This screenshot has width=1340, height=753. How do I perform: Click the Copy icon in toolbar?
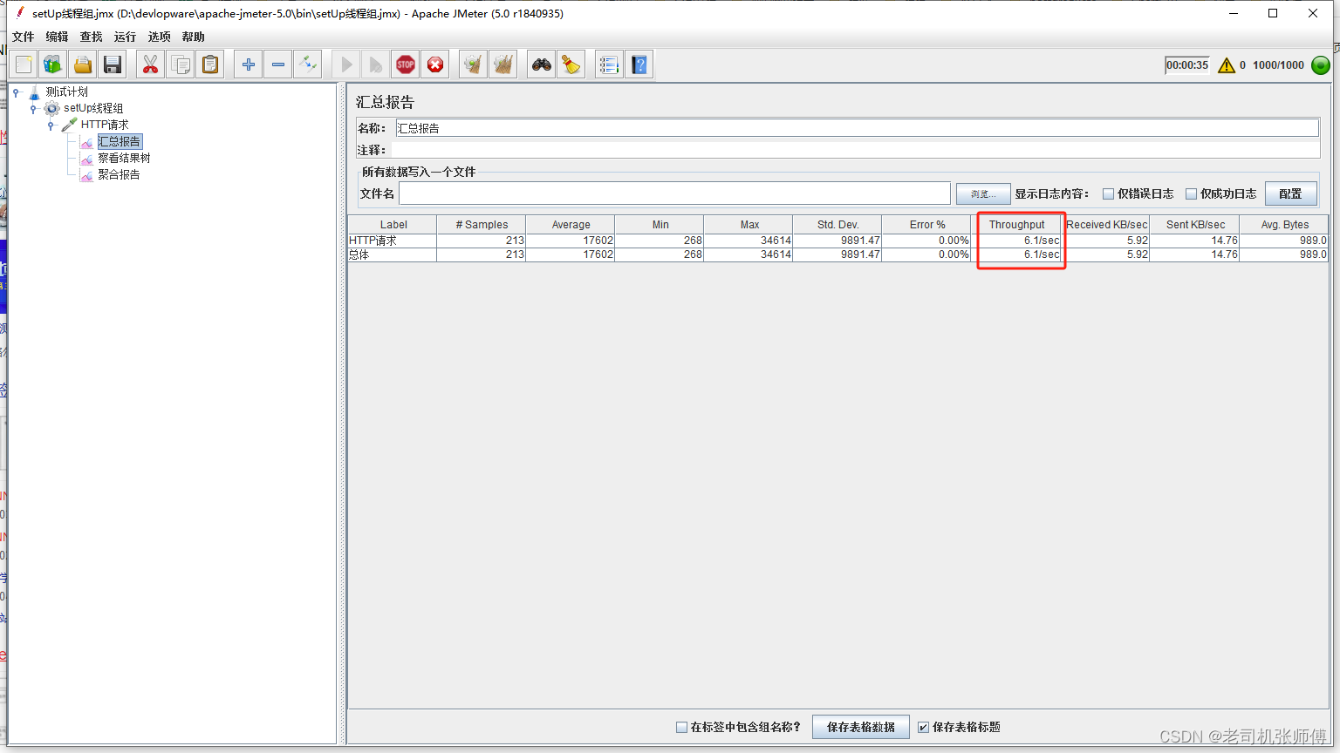[x=181, y=64]
